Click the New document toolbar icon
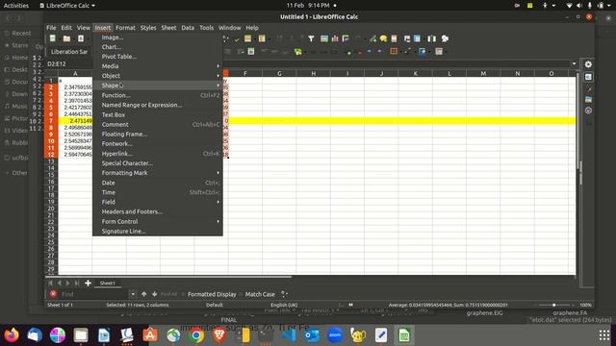Image resolution: width=616 pixels, height=346 pixels. tap(52, 38)
